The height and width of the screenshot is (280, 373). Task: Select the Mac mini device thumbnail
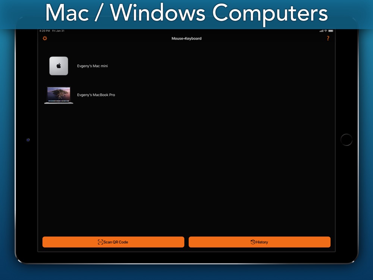59,66
